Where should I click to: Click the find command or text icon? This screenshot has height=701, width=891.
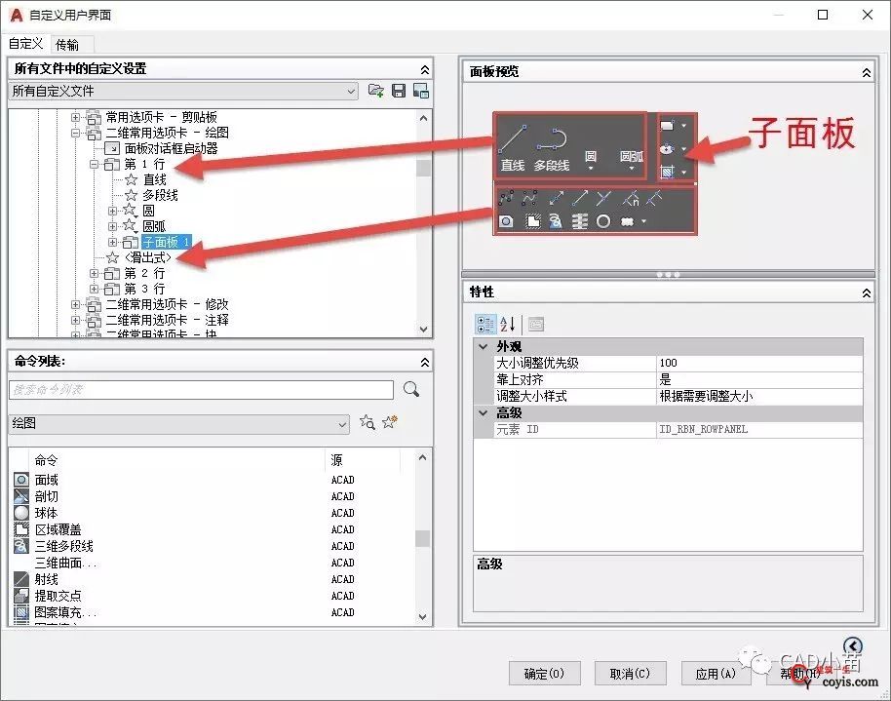pos(368,422)
